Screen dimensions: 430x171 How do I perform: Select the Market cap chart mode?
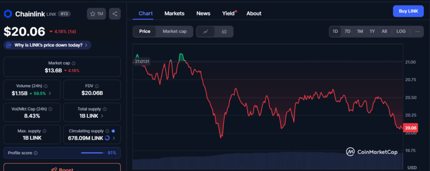(x=175, y=31)
